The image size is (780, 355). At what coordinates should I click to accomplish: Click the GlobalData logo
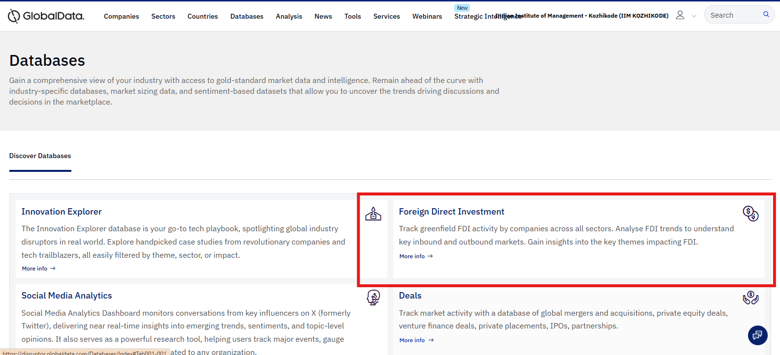[46, 16]
